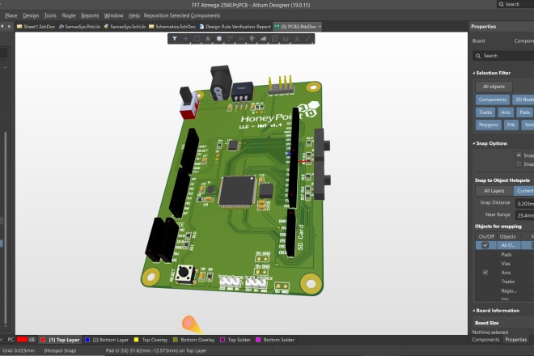Click the Properties panel Search field
534x356 pixels.
coord(503,56)
